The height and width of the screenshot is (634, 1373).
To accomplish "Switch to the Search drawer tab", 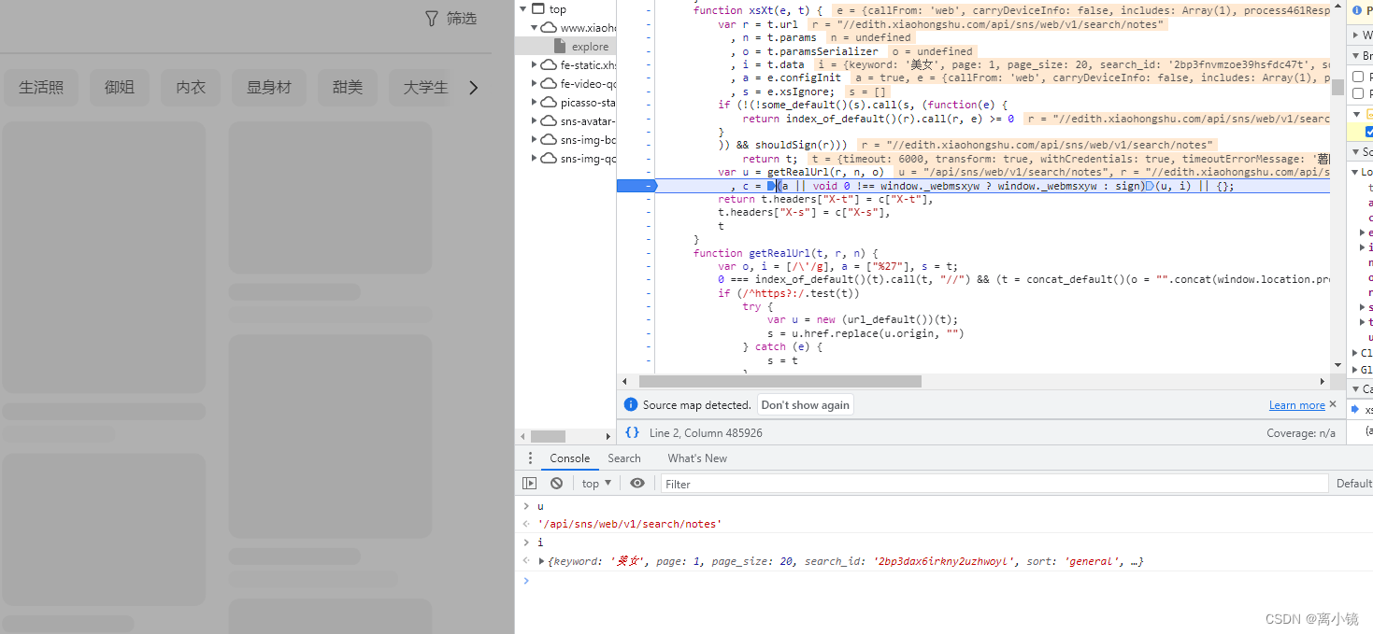I will [624, 458].
